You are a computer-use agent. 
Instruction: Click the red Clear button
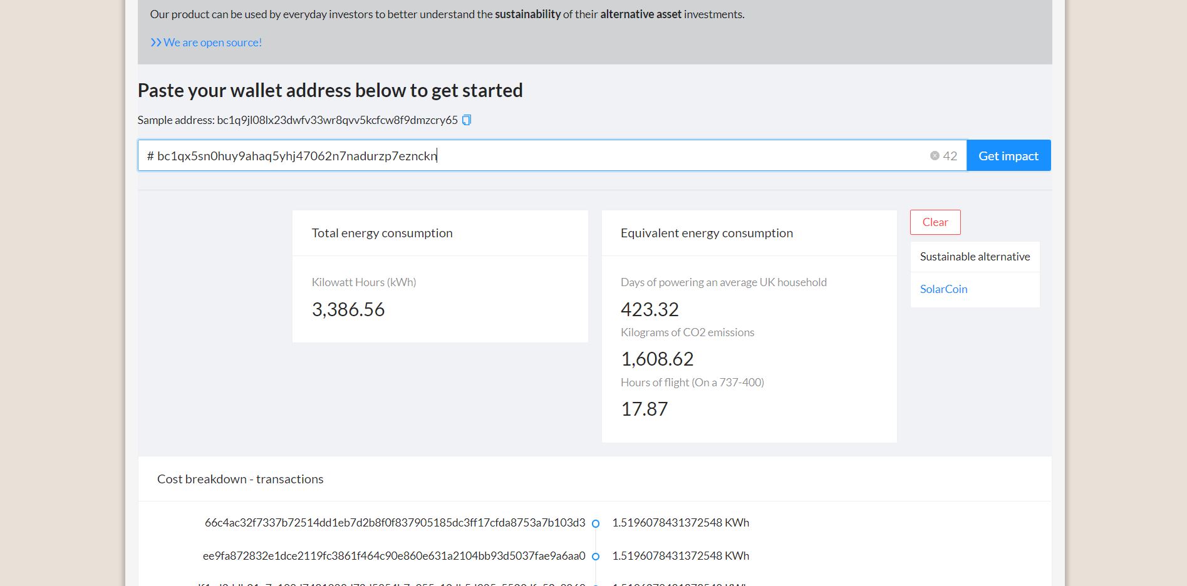tap(935, 222)
